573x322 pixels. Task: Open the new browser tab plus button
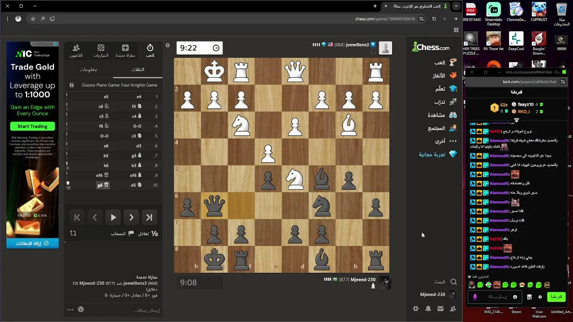[375, 6]
